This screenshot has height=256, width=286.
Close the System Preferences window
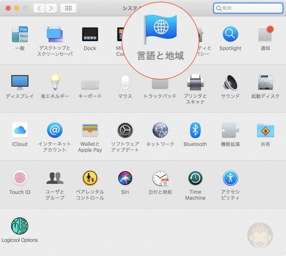(8, 8)
